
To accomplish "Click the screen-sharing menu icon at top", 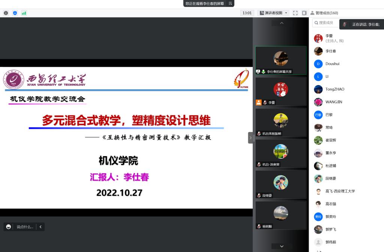I will pos(230,3).
